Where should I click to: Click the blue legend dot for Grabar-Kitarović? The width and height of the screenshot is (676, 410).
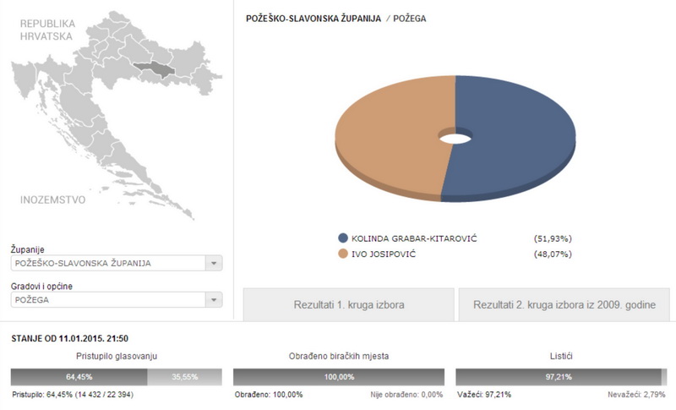click(343, 238)
